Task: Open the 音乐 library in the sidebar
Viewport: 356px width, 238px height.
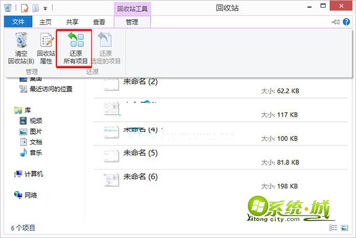Action: (x=36, y=153)
